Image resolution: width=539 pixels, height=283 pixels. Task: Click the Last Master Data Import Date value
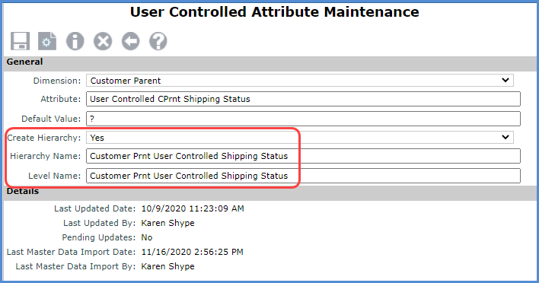point(192,252)
